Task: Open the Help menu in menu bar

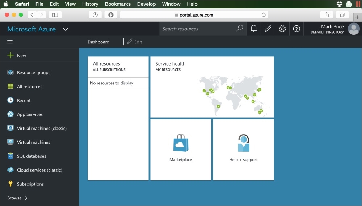Action: (192, 4)
